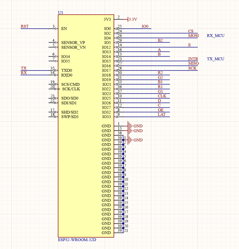Click the SHD/SD2 pin name
The height and width of the screenshot is (249, 239).
pyautogui.click(x=70, y=112)
